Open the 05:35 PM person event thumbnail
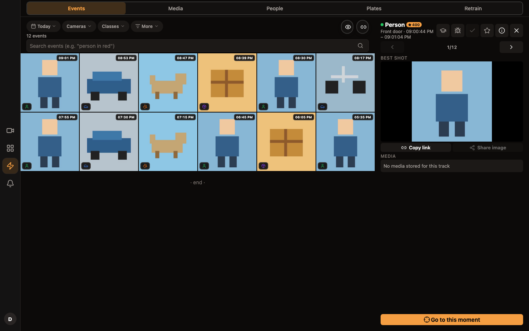The width and height of the screenshot is (529, 331). coord(346,142)
